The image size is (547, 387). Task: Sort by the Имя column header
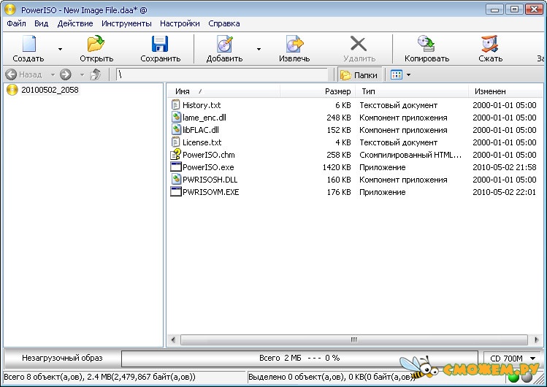pos(223,91)
